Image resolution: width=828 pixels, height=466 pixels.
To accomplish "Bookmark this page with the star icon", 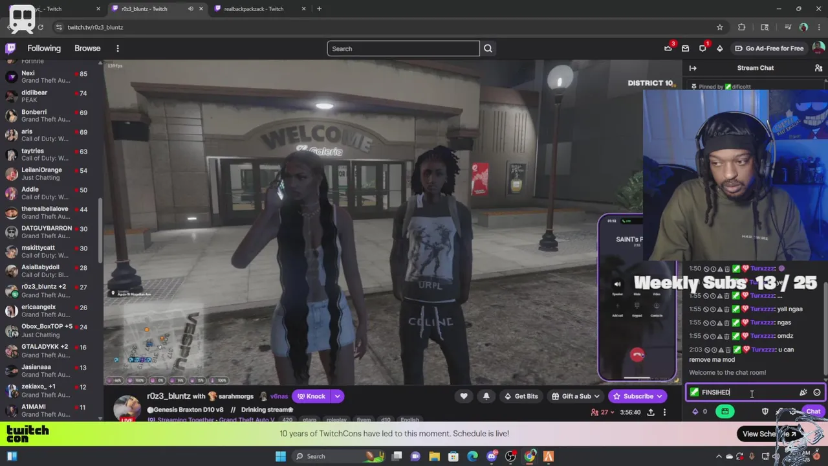I will pos(719,27).
